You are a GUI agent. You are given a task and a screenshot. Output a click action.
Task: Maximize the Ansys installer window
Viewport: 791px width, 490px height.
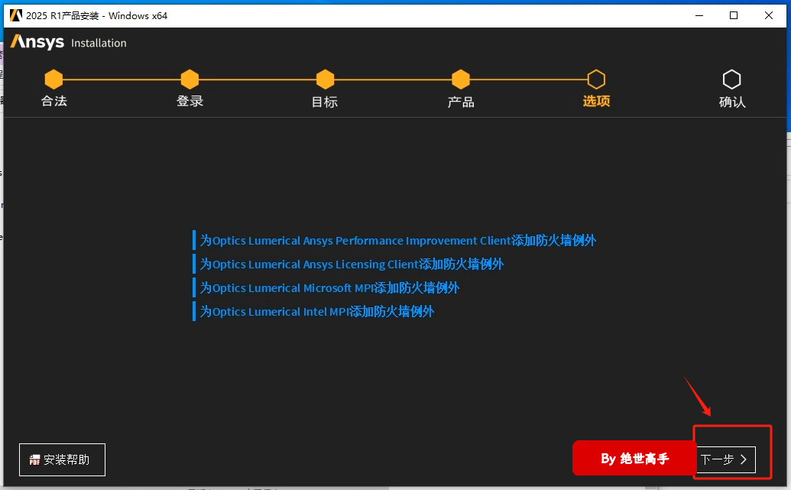(x=734, y=15)
